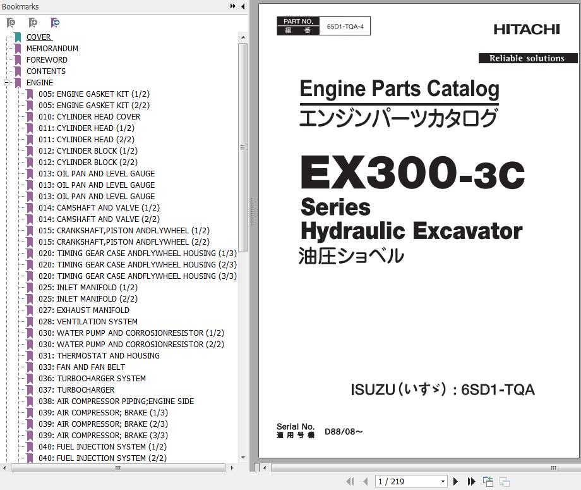Collapse the Bookmarks pane arrow
Viewport: 581px width, 490px height.
243,6
